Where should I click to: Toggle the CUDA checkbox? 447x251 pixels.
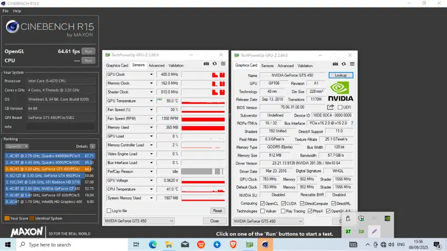point(283,203)
